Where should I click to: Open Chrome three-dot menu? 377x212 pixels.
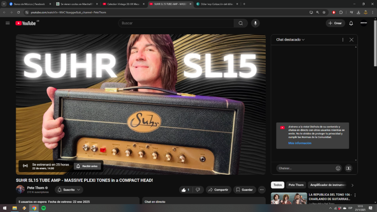pos(373,12)
